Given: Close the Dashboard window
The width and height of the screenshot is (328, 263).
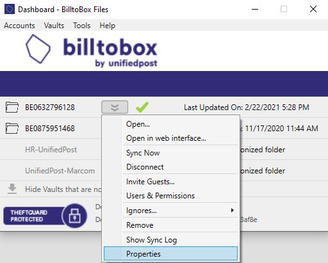Looking at the screenshot, I should click(313, 9).
